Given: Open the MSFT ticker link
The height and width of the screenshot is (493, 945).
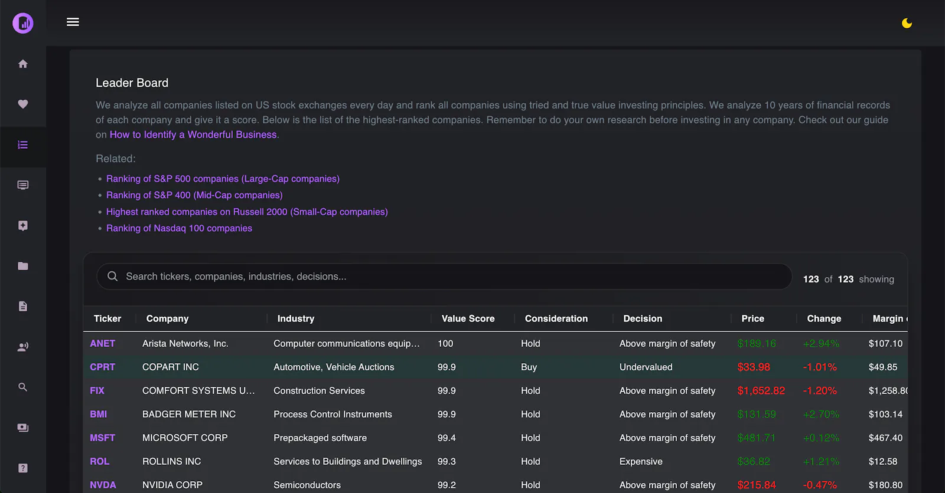Looking at the screenshot, I should 102,438.
